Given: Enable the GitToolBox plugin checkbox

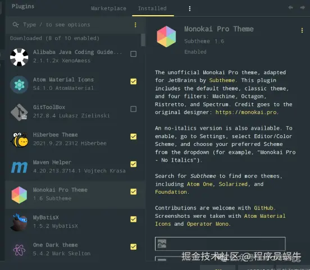Looking at the screenshot, I should [x=134, y=109].
